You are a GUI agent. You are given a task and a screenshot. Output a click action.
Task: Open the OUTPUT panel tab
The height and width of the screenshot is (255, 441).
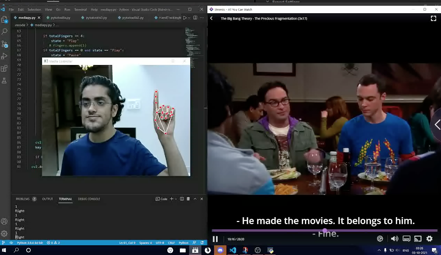coord(48,199)
